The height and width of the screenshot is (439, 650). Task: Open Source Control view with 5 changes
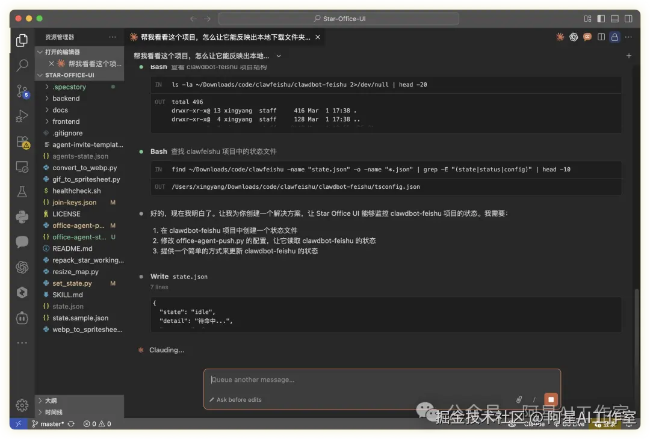(x=22, y=91)
